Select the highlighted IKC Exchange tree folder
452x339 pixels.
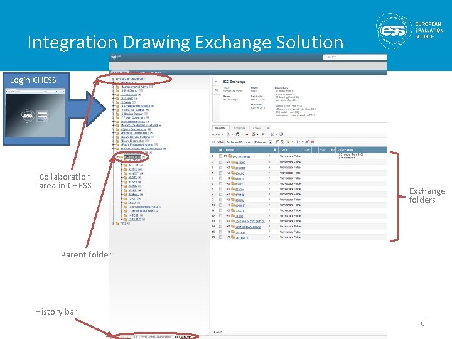click(x=132, y=157)
